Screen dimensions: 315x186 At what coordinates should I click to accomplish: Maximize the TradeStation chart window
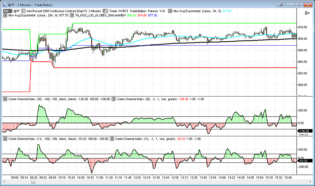coord(299,5)
